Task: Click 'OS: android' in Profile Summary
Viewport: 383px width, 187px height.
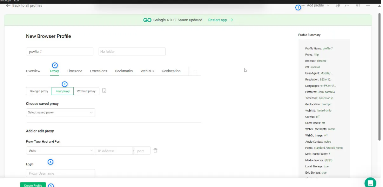Action: coord(312,67)
